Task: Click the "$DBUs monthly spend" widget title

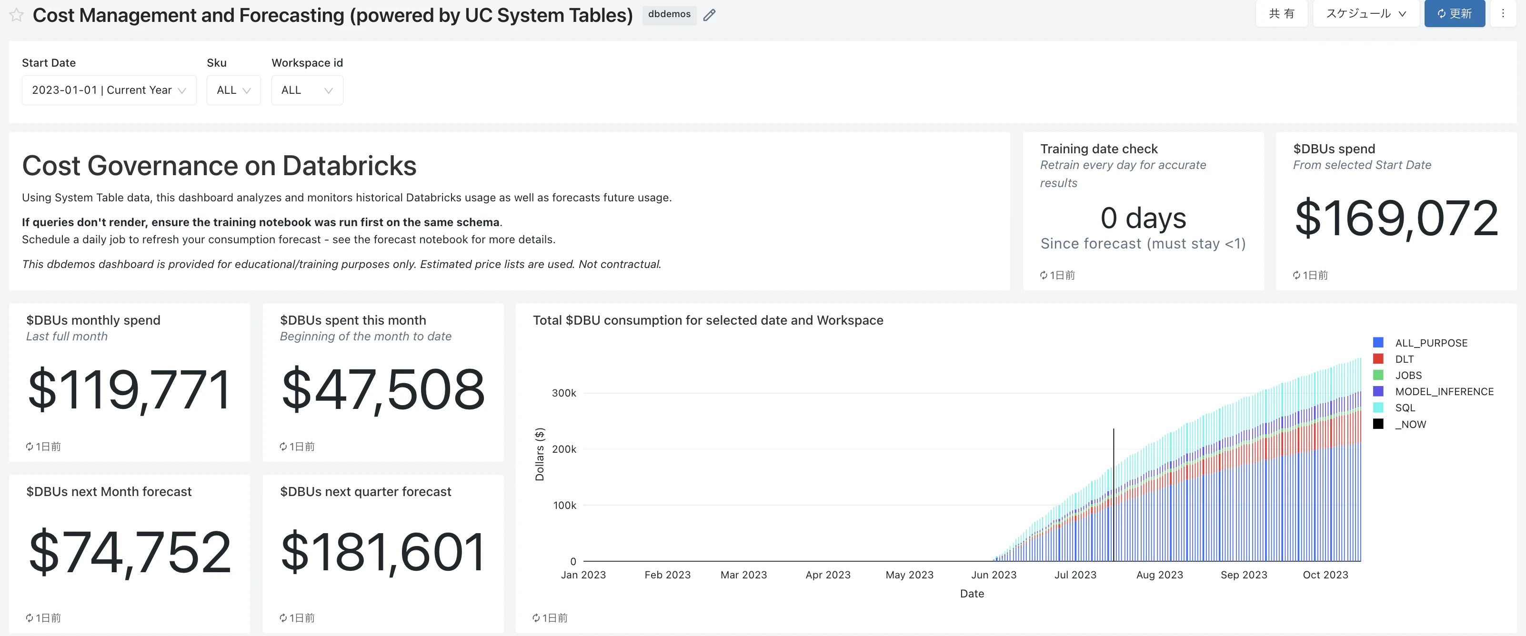Action: [x=93, y=320]
